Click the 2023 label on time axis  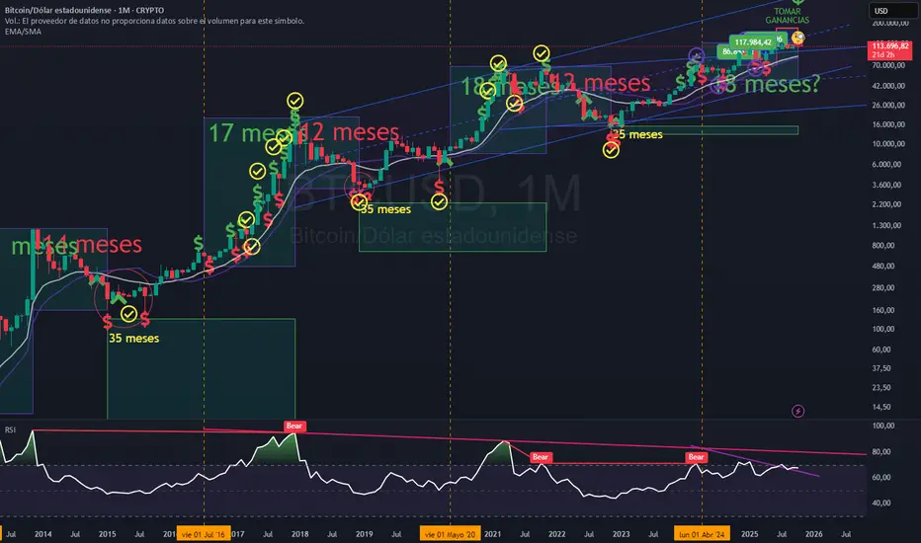click(621, 534)
